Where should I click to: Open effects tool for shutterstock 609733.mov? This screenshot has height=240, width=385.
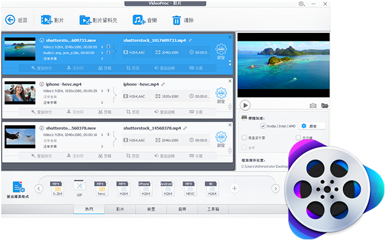tap(42, 68)
